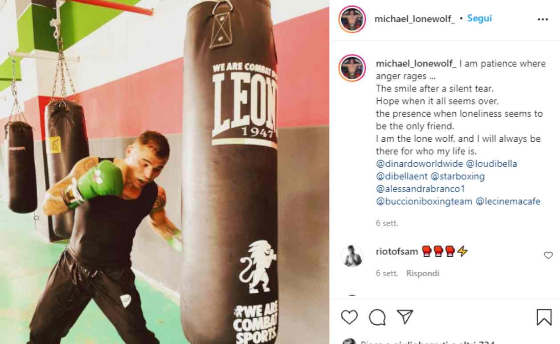The image size is (560, 344).
Task: Save post with bookmark icon
Action: (544, 317)
